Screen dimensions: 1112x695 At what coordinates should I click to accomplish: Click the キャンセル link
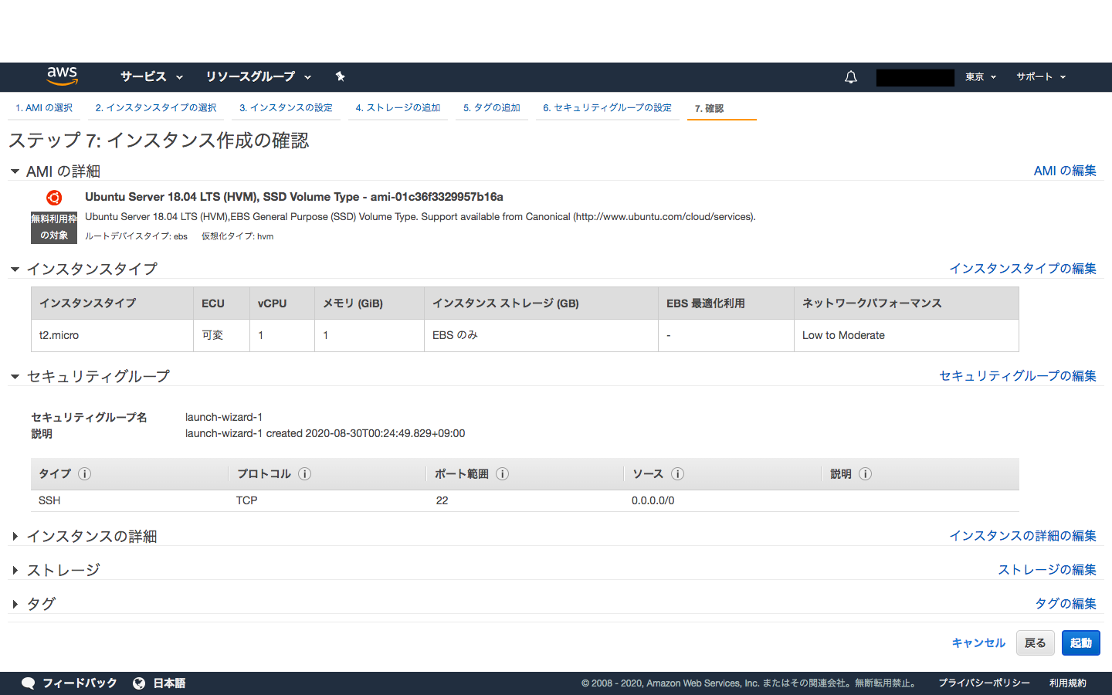(978, 643)
